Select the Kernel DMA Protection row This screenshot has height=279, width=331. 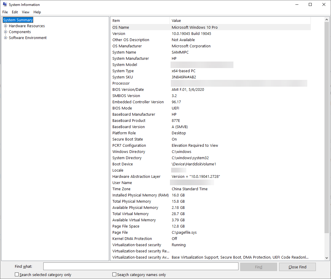(x=211, y=238)
